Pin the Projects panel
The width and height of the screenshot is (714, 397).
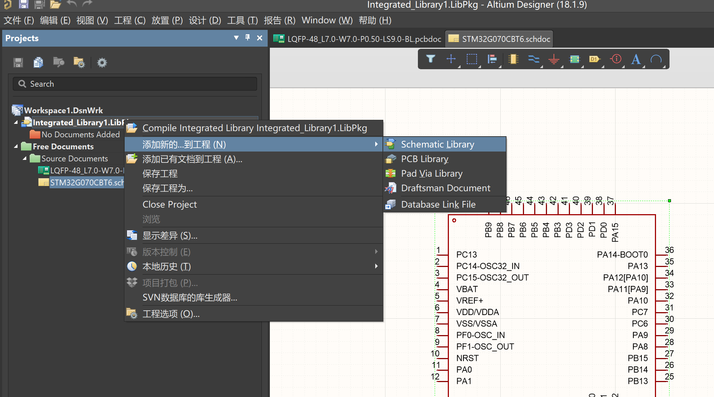tap(248, 38)
